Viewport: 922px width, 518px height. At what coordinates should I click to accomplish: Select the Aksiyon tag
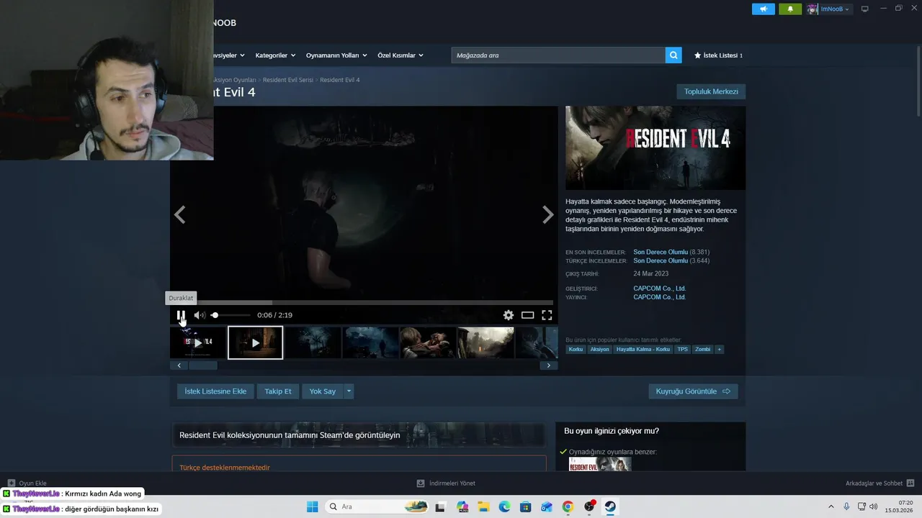pos(599,349)
